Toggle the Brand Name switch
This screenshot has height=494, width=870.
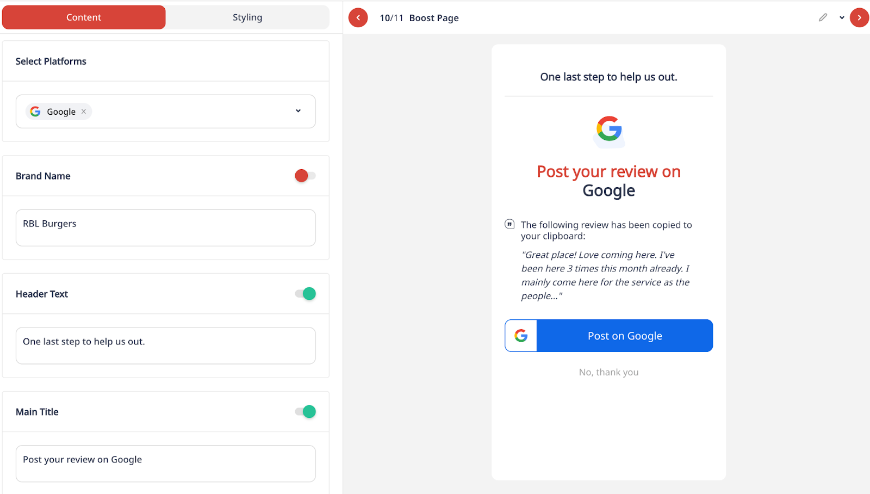pyautogui.click(x=305, y=176)
